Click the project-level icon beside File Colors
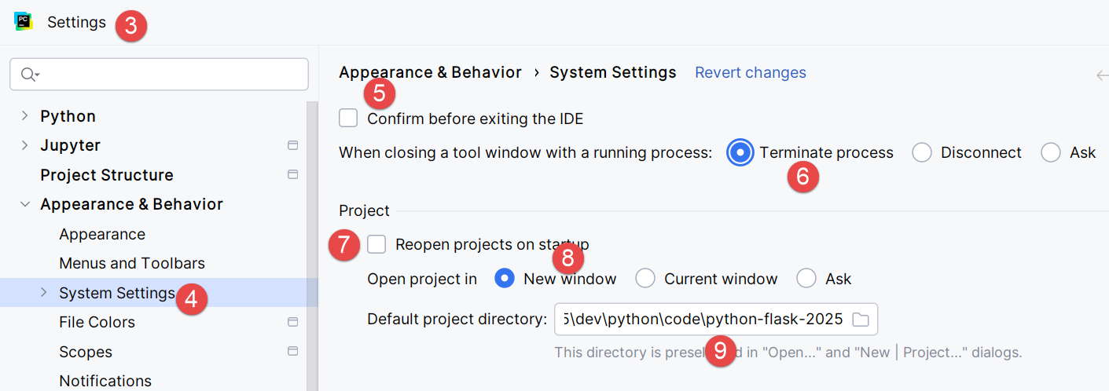1109x391 pixels. tap(293, 322)
